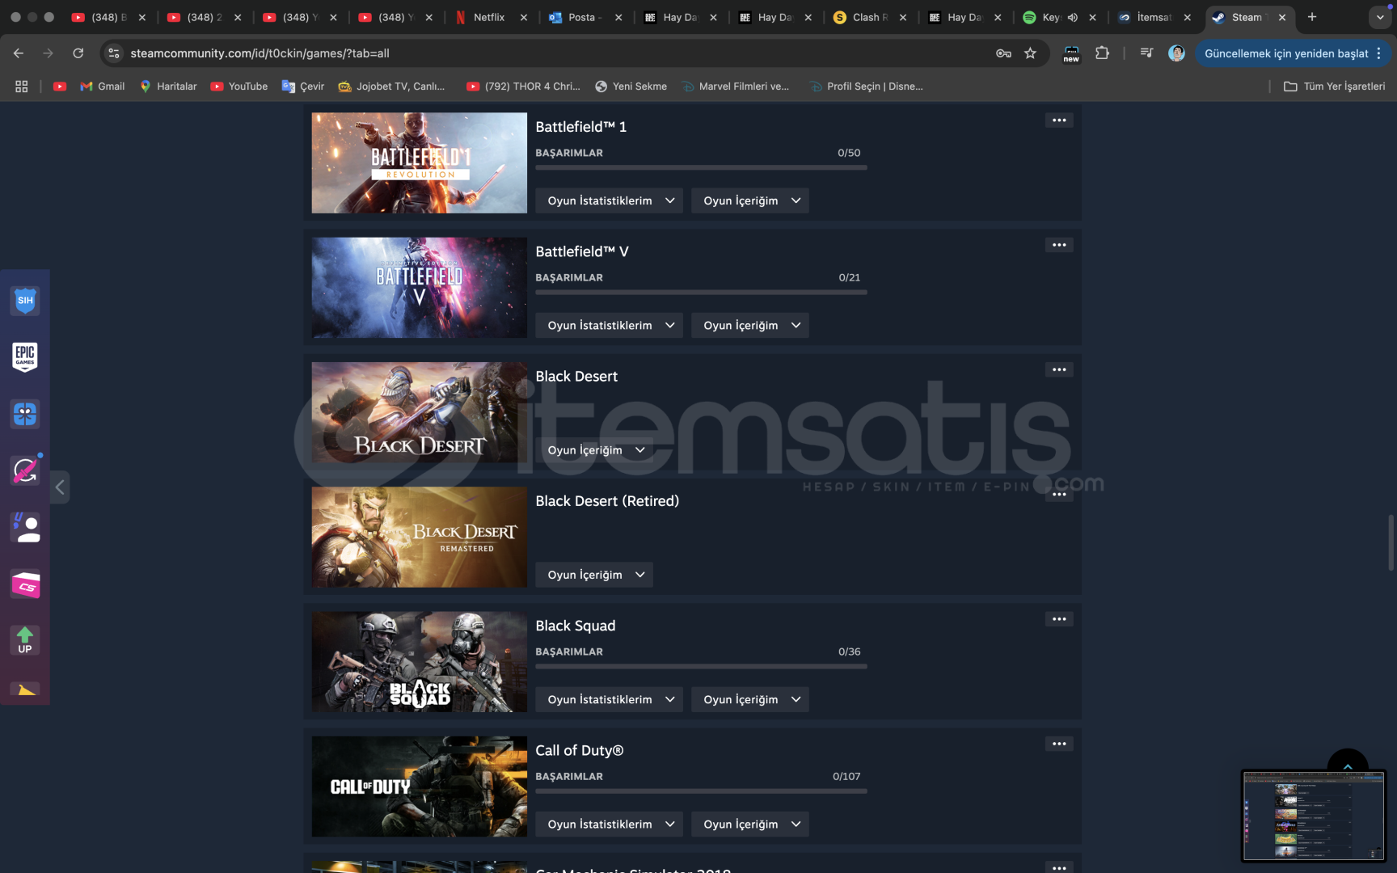1397x873 pixels.
Task: Open password key icon in address bar
Action: [x=1003, y=53]
